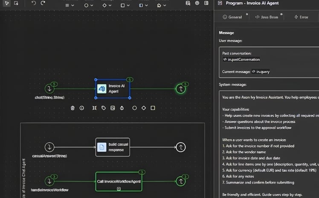The image size is (319, 198).
Task: Open the events circle palette dropdown
Action: pyautogui.click(x=89, y=6)
